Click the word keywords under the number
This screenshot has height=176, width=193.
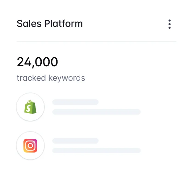click(x=67, y=78)
